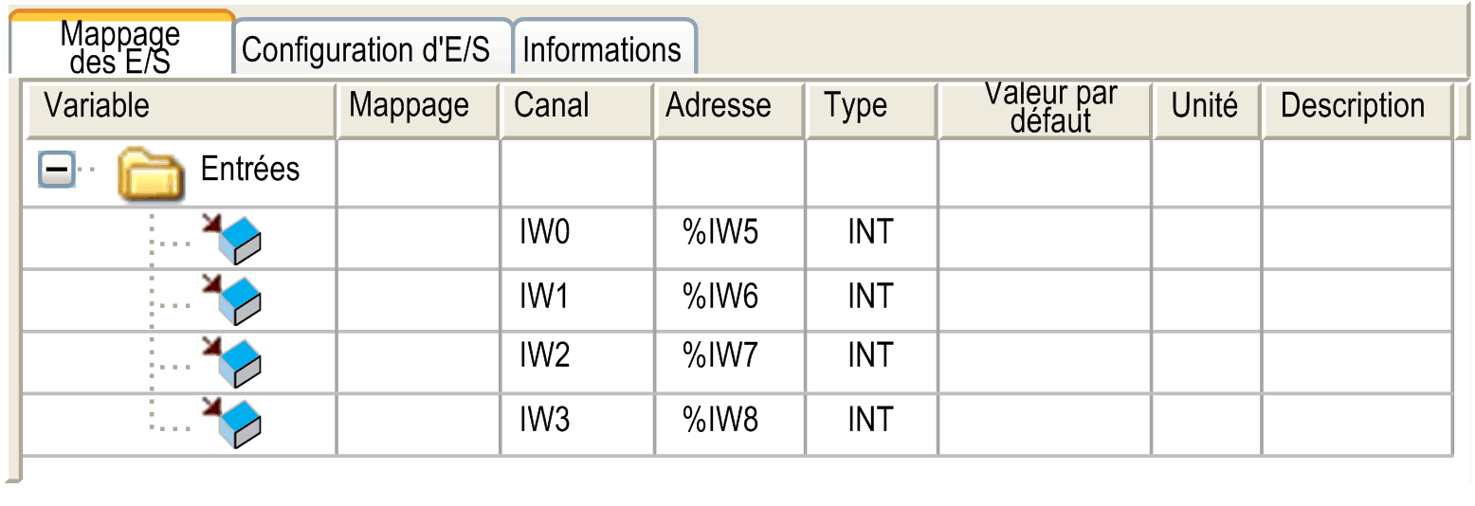The width and height of the screenshot is (1475, 506).
Task: Select the input channel icon for IW3
Action: 231,424
